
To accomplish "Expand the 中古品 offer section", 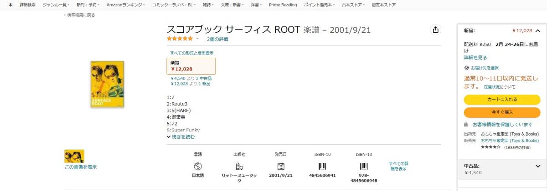I will point(538,166).
